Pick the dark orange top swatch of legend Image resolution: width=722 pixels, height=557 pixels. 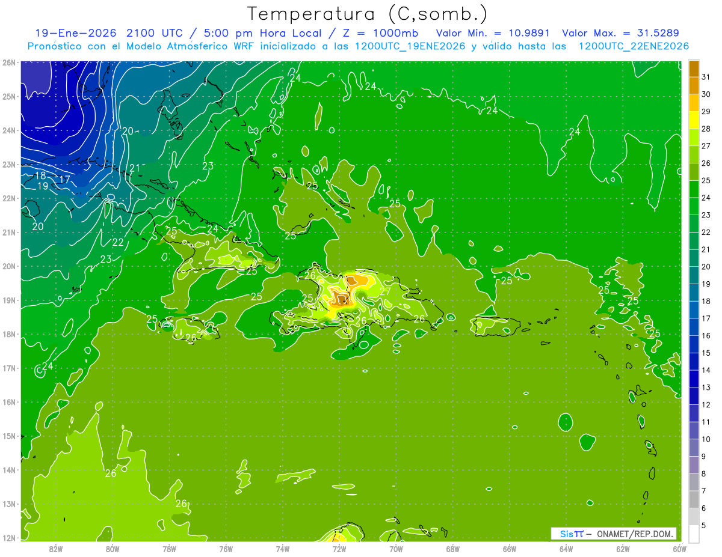pos(694,68)
